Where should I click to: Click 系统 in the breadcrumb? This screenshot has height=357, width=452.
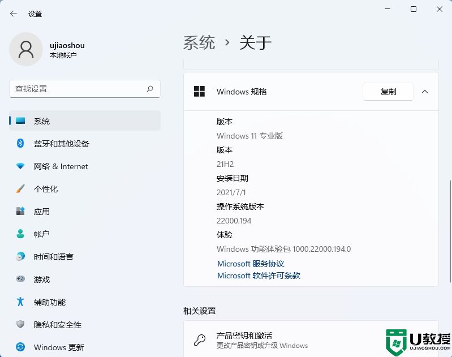pyautogui.click(x=199, y=42)
